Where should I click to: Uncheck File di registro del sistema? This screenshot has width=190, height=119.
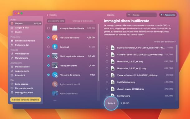(x=48, y=56)
